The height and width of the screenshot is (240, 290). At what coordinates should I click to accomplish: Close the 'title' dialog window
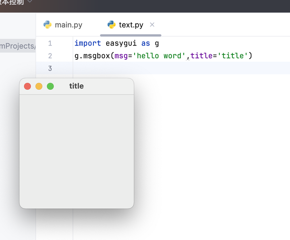[x=27, y=86]
